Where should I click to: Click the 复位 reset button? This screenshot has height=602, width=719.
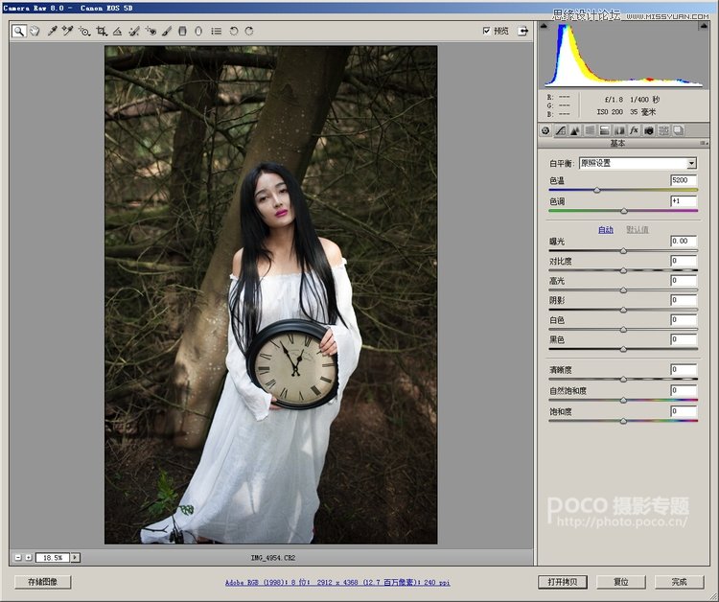tap(621, 582)
